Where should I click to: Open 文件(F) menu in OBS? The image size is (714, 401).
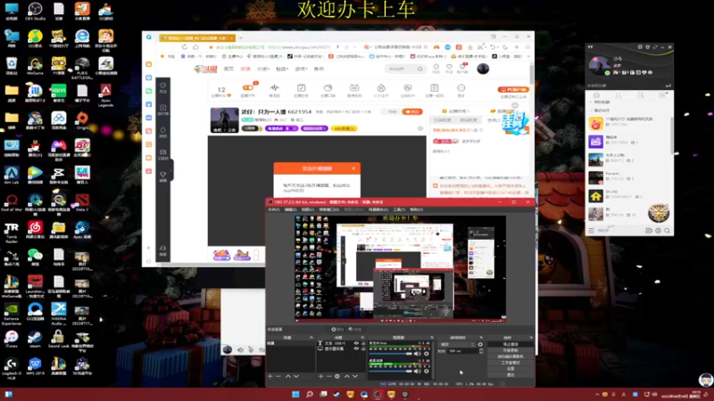click(274, 209)
